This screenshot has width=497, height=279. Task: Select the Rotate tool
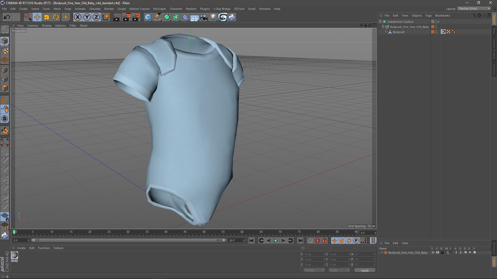coord(56,17)
